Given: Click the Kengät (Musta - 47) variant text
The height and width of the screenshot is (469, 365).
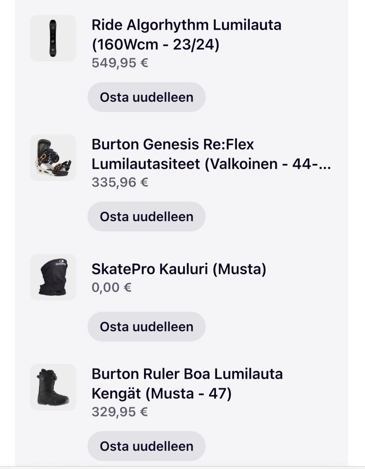Looking at the screenshot, I should (x=162, y=394).
